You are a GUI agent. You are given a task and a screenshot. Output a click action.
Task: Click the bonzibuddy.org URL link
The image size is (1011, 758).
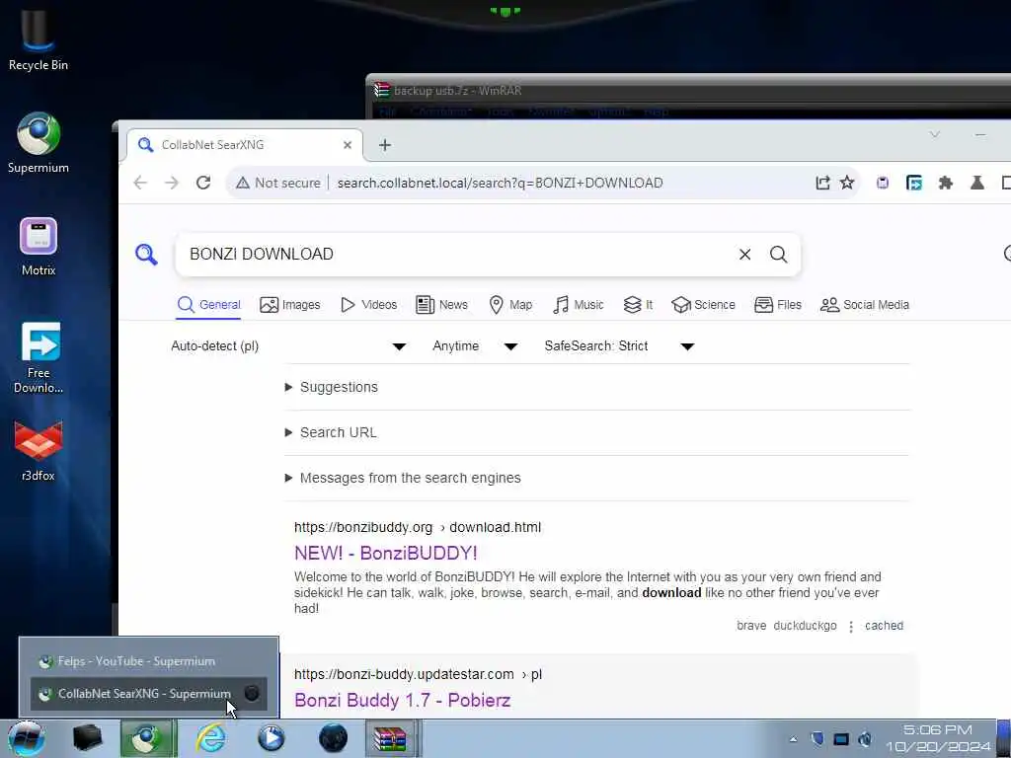tap(418, 527)
